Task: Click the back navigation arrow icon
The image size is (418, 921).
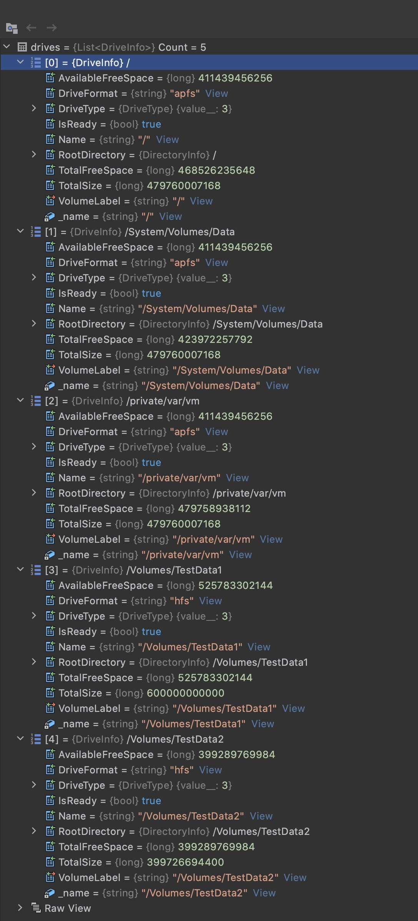Action: click(31, 28)
